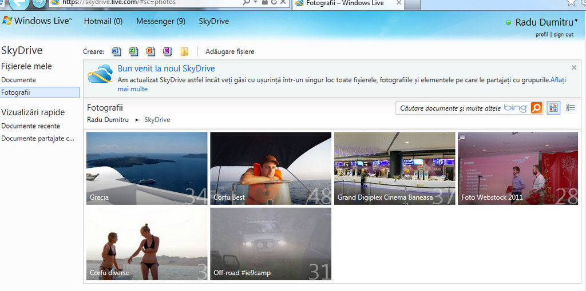Open Messenger (9) in top menu
Image resolution: width=586 pixels, height=291 pixels.
click(x=161, y=21)
